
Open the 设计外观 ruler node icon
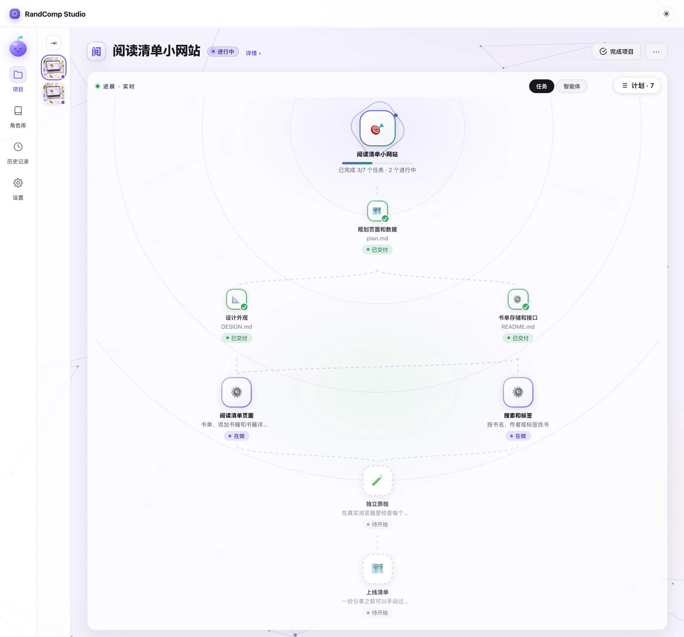(236, 299)
